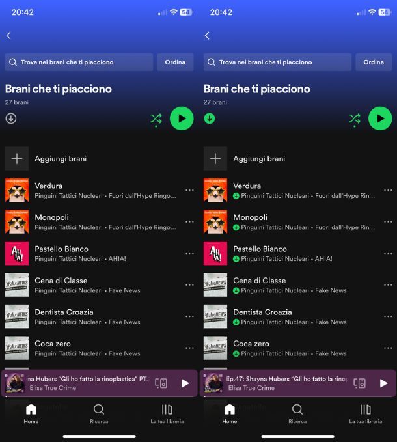
Task: Tap the Verdura album cover on the left screen
Action: (17, 190)
